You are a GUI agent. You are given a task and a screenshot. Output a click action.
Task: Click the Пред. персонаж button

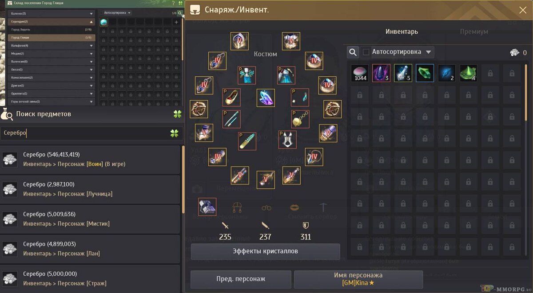pyautogui.click(x=241, y=279)
